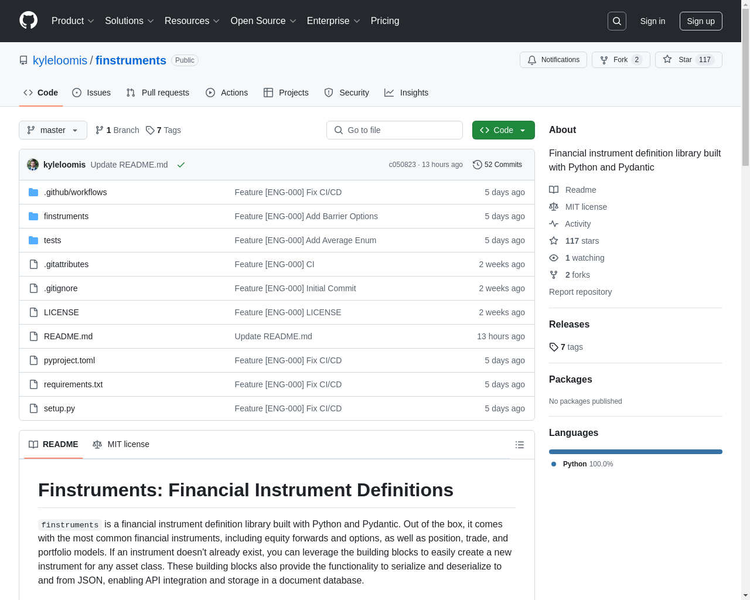Switch to the Projects tab

click(x=286, y=93)
